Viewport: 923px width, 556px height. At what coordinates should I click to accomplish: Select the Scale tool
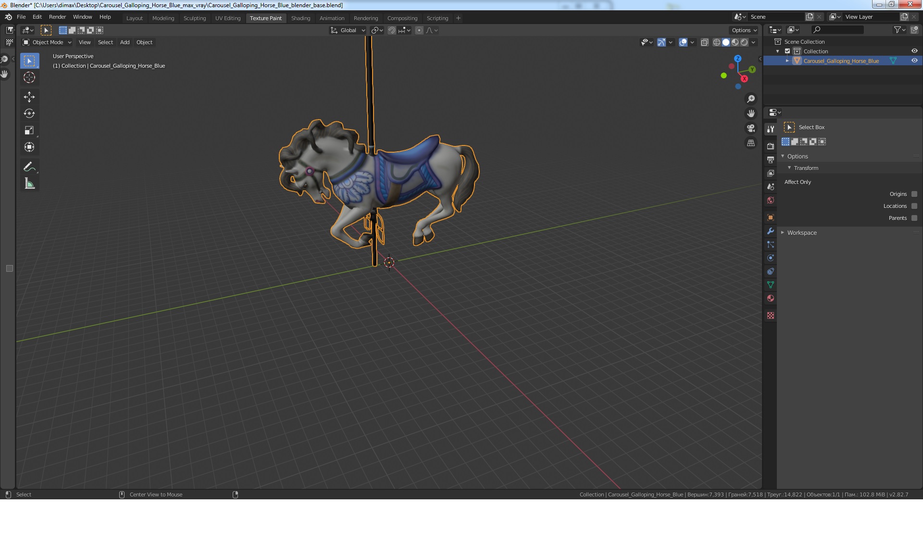pyautogui.click(x=29, y=131)
